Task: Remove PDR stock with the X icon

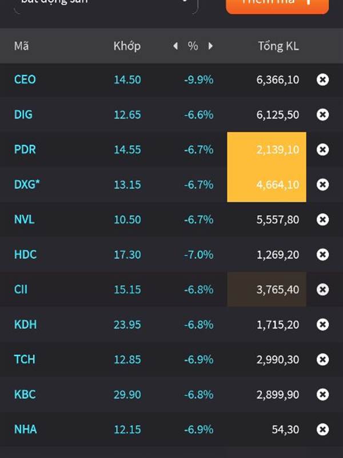Action: click(x=322, y=149)
